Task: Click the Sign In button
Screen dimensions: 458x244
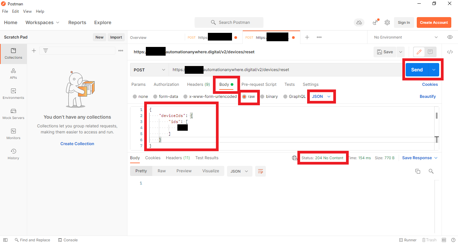Action: click(404, 22)
